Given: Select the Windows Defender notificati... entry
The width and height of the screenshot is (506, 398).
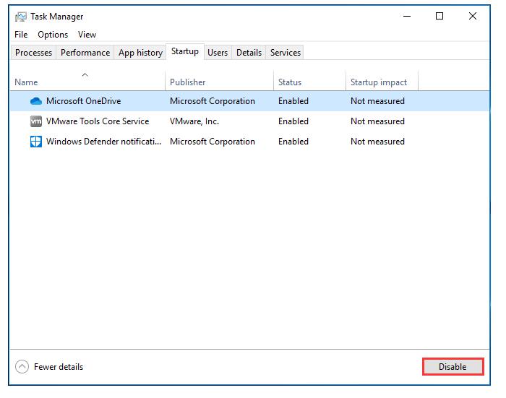Looking at the screenshot, I should [x=103, y=142].
